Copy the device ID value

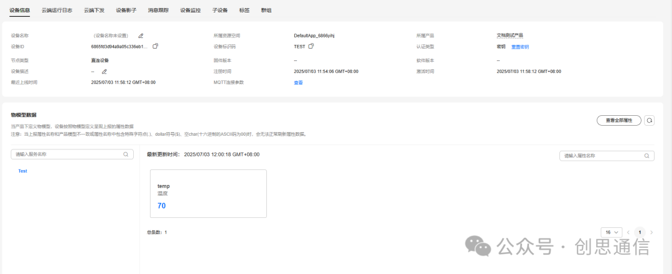pyautogui.click(x=155, y=46)
